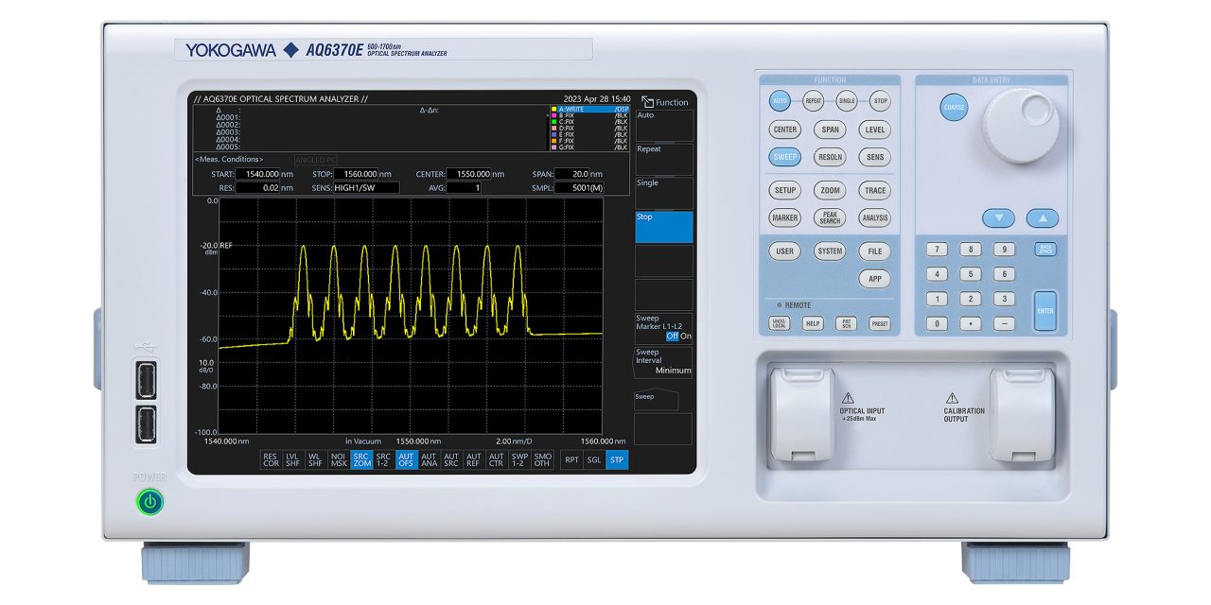The height and width of the screenshot is (605, 1211).
Task: Toggle the RES COR status indicator
Action: (x=271, y=460)
